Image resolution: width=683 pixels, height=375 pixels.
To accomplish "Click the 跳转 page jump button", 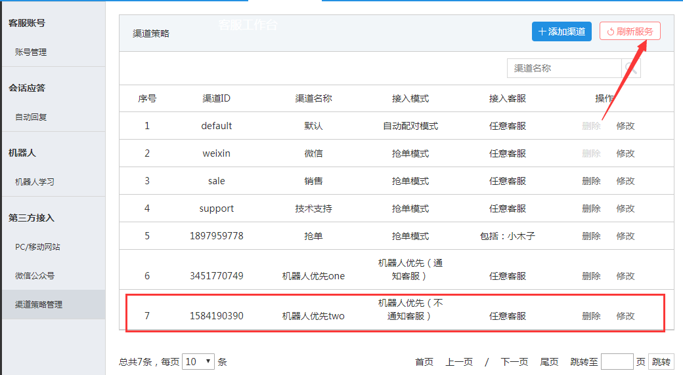I will [x=661, y=362].
